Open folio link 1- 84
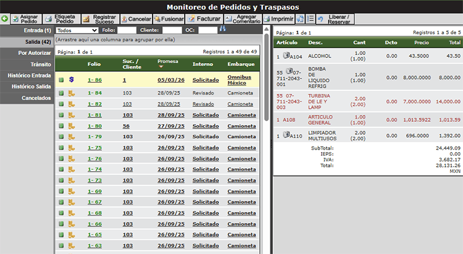463x254 pixels. tap(94, 93)
